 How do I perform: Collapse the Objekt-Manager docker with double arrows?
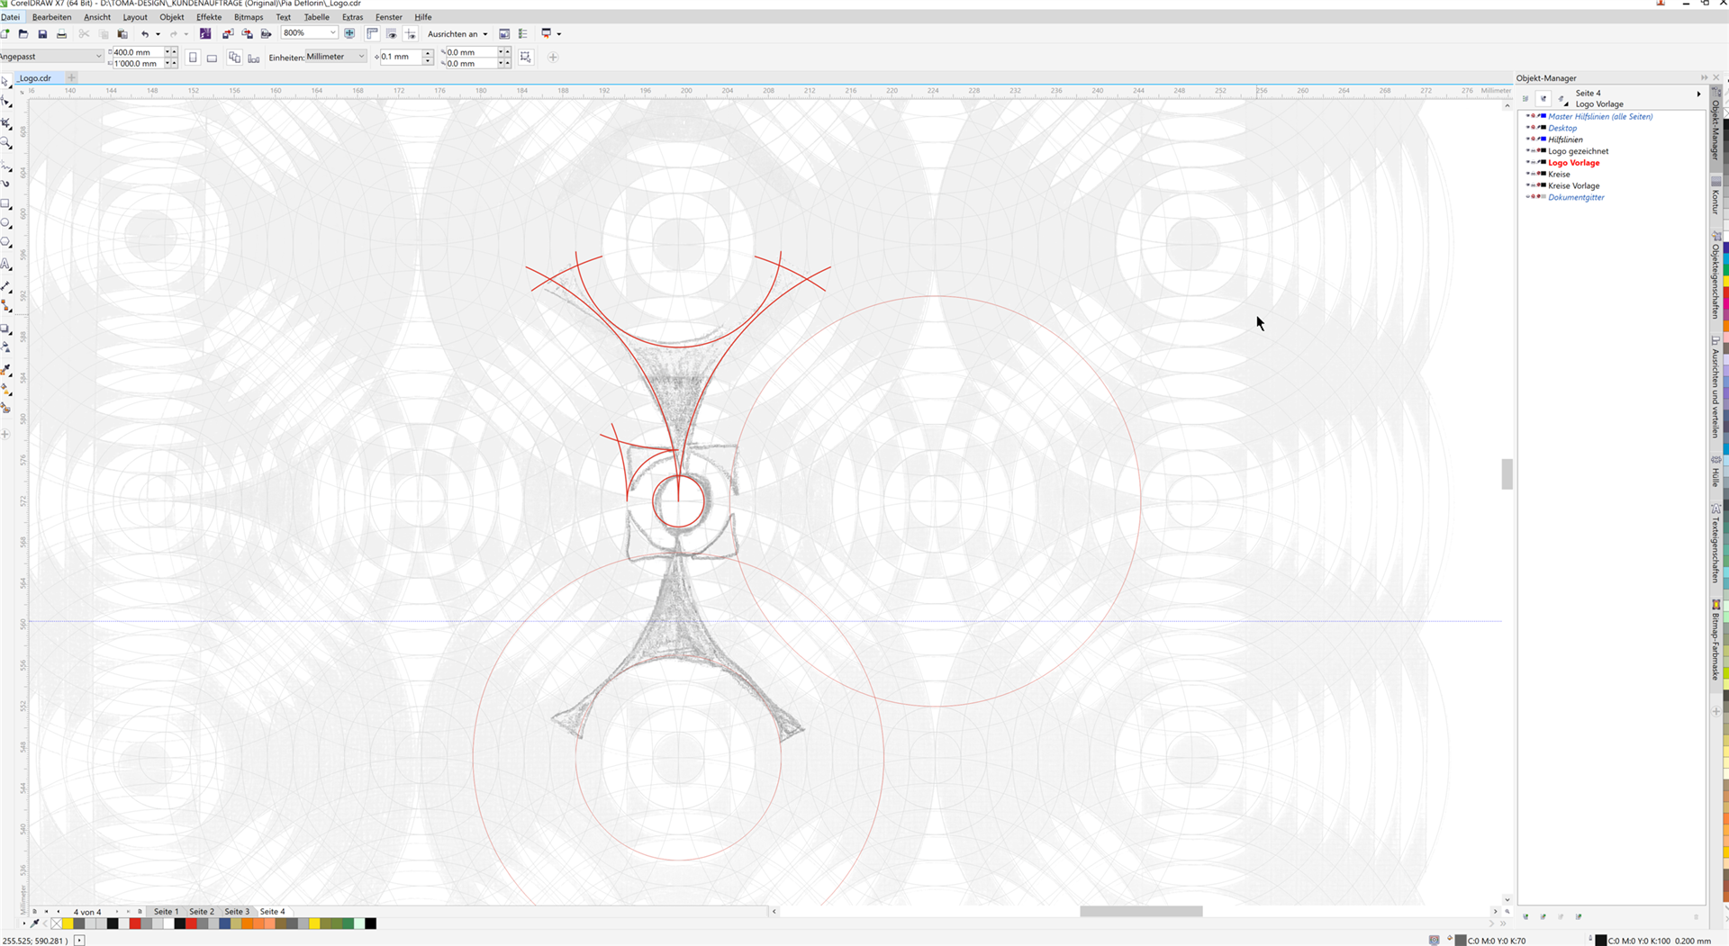(1704, 78)
